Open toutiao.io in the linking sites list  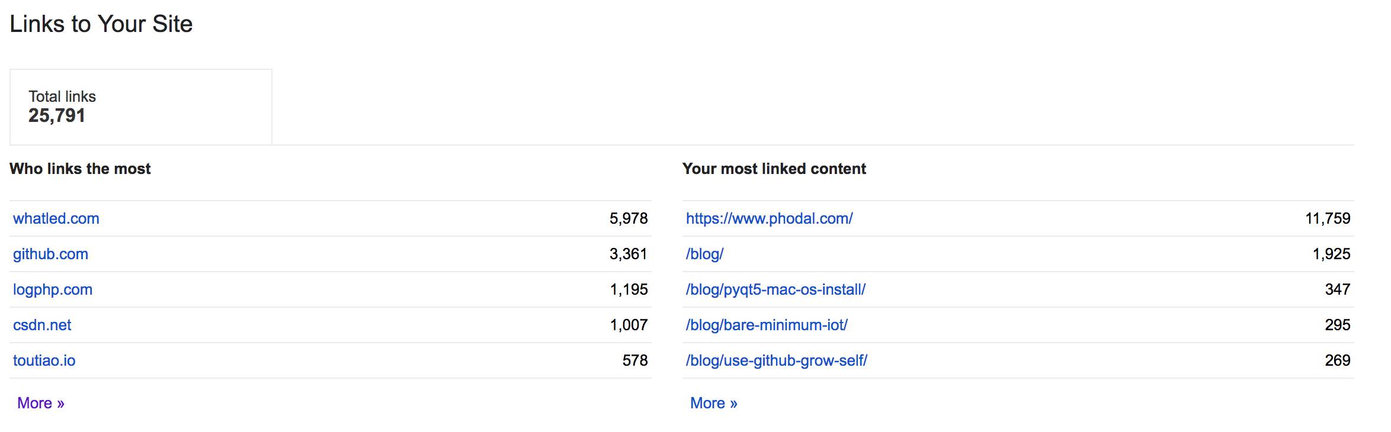[44, 360]
